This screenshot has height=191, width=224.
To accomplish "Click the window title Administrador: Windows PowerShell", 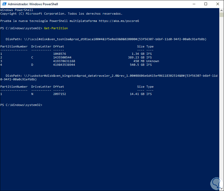I will [x=33, y=4].
